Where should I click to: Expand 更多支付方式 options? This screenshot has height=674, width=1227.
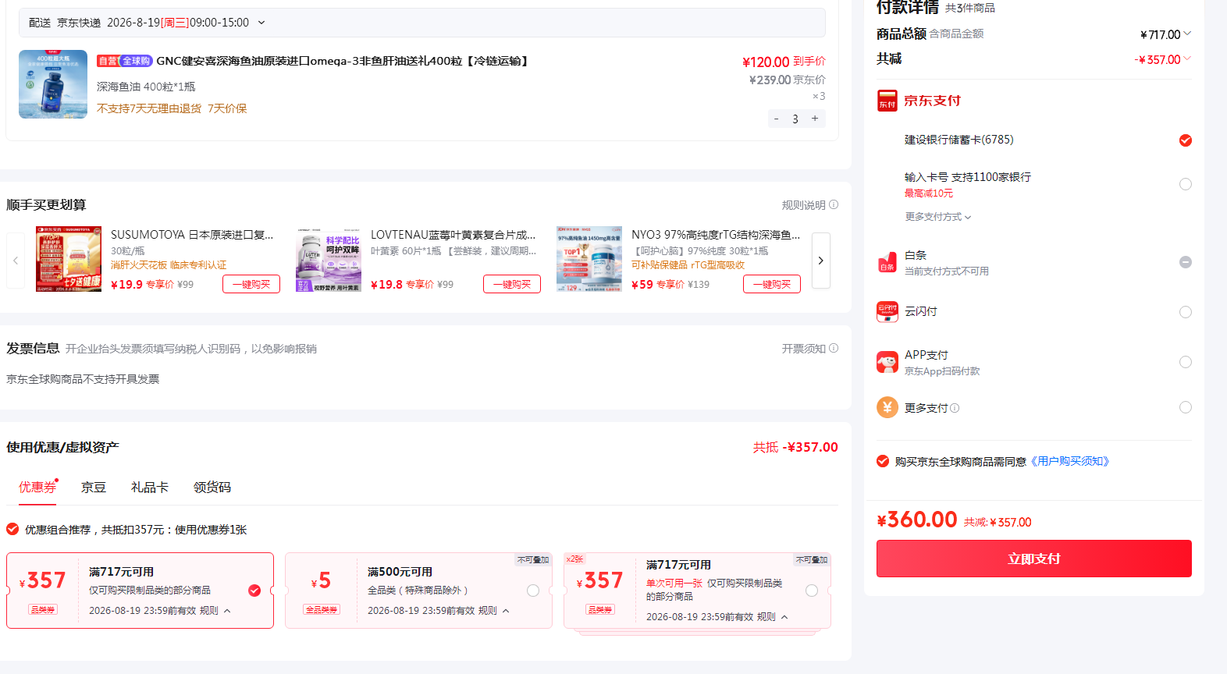coord(938,217)
